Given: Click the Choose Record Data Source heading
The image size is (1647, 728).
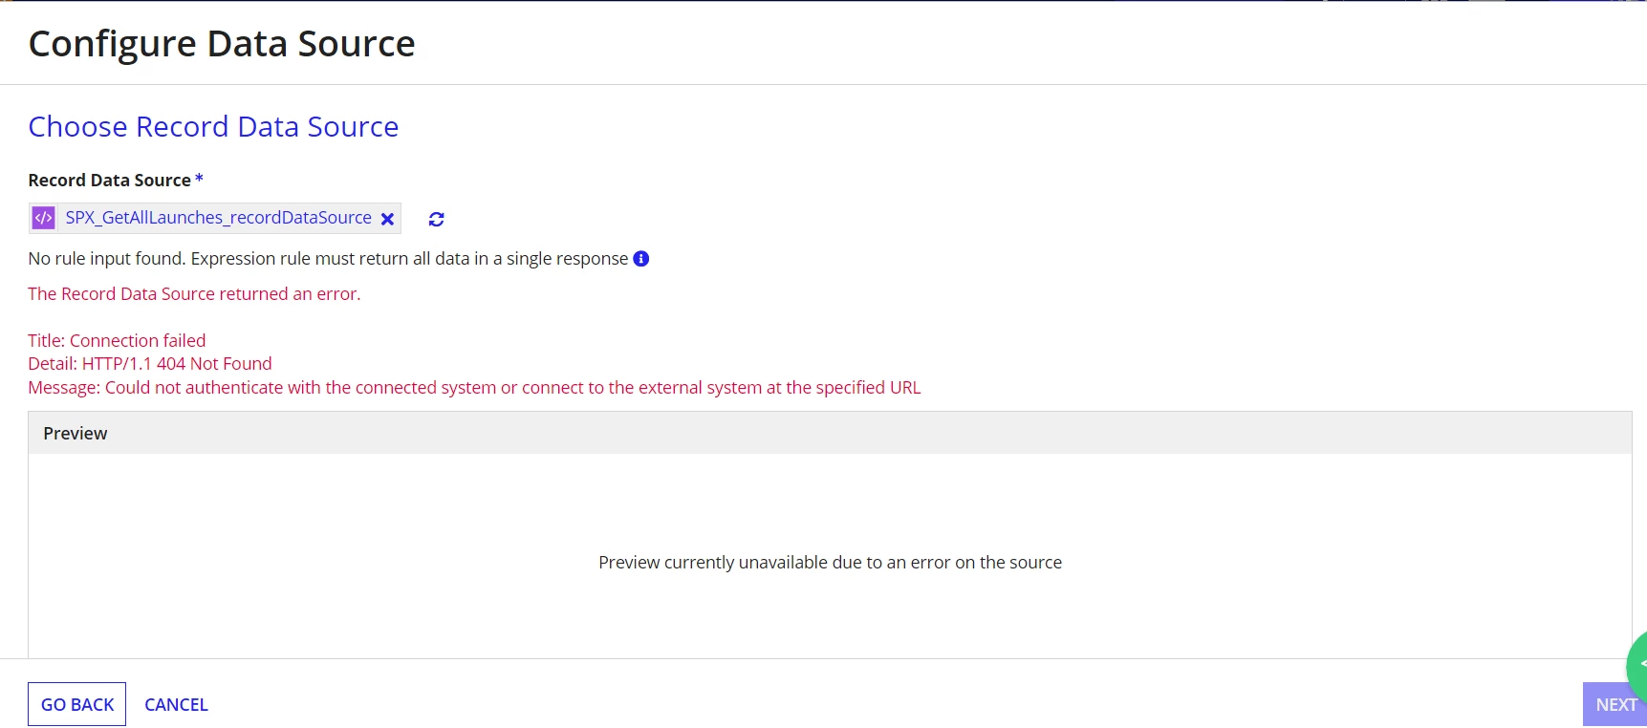Looking at the screenshot, I should point(213,127).
